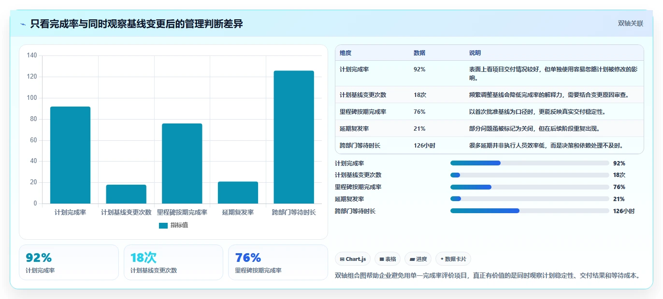Screen dimensions: 663x299
Task: Click the 76% 里程碑按期完成率 stat card
Action: click(x=278, y=262)
